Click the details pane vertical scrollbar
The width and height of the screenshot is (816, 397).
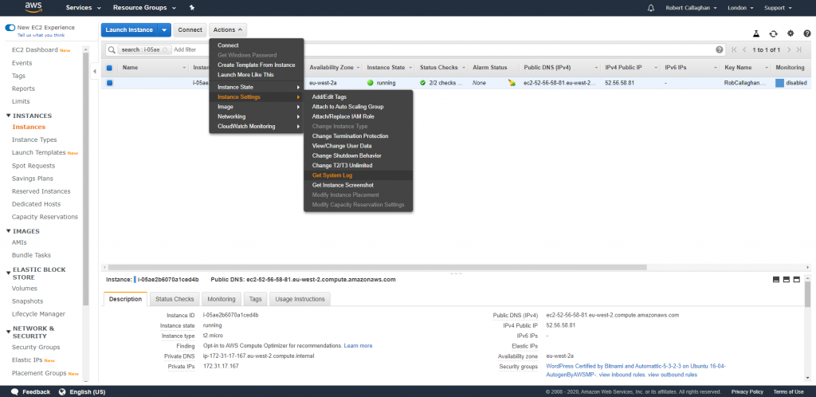[808, 295]
